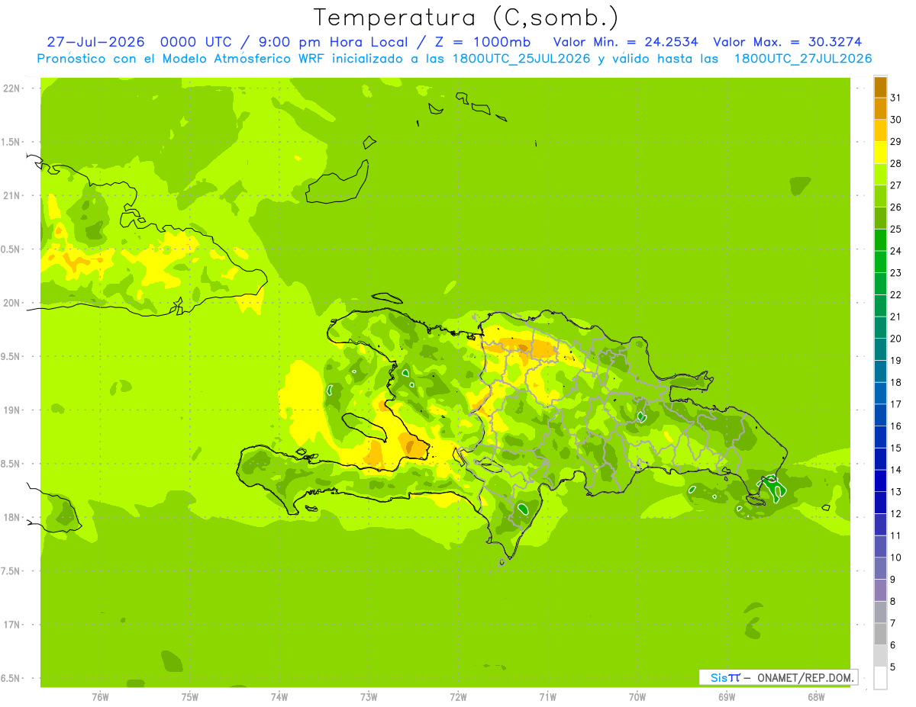This screenshot has height=707, width=916.
Task: Click the title 'Temperatura (C,somb.)'
Action: coord(466,18)
